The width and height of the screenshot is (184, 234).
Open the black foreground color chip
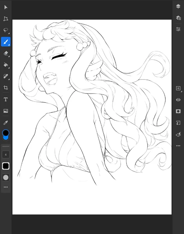coord(6,132)
